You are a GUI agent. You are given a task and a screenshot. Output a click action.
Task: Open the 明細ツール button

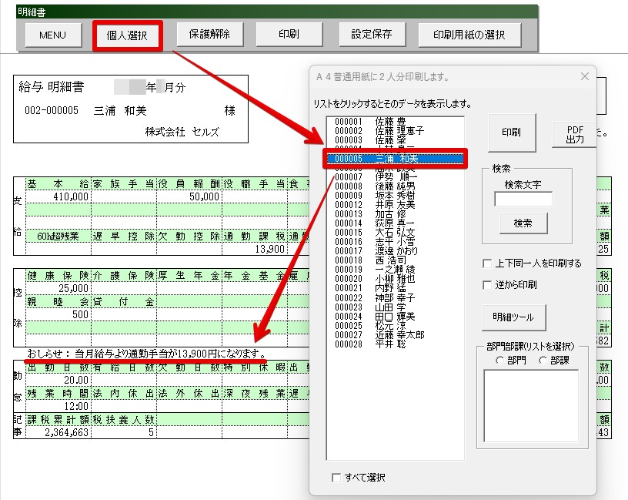click(x=512, y=317)
